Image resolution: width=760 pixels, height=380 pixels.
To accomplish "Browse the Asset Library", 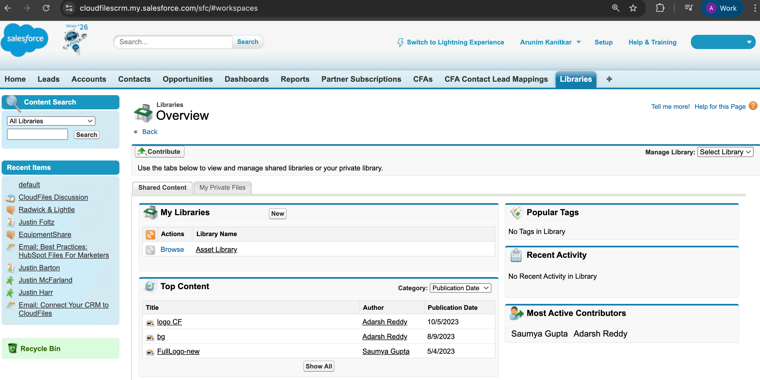I will click(x=172, y=249).
